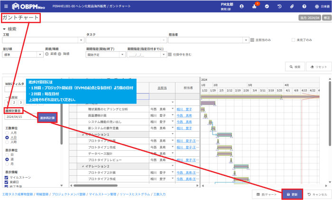Open the hamburger menu

tap(6, 7)
